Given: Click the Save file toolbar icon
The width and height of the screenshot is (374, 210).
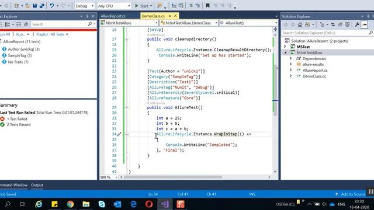Looking at the screenshot, I should coord(35,6).
